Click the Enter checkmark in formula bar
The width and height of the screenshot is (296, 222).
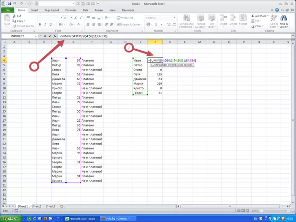pyautogui.click(x=50, y=36)
